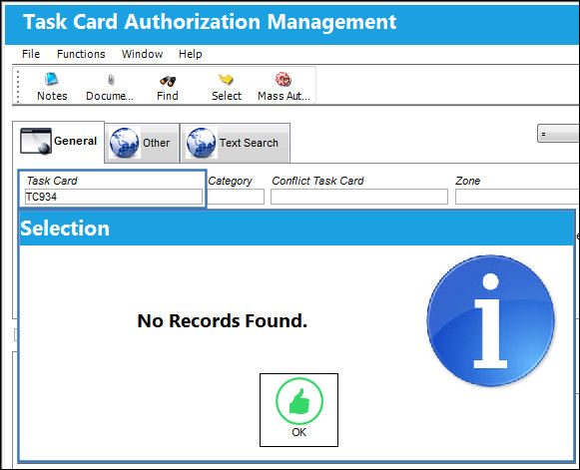
Task: Click the Select hand icon
Action: pyautogui.click(x=226, y=79)
